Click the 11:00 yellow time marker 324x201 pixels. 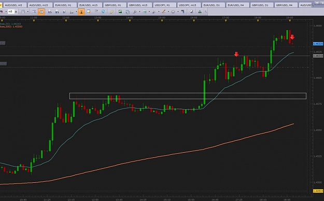click(x=34, y=21)
